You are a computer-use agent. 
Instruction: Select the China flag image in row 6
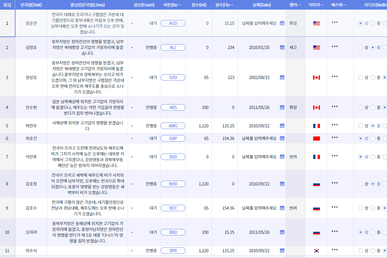316,138
